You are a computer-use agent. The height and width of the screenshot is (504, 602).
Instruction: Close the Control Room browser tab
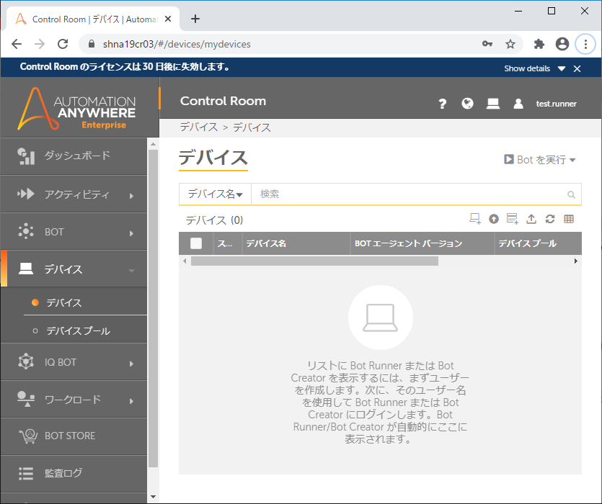(x=168, y=19)
